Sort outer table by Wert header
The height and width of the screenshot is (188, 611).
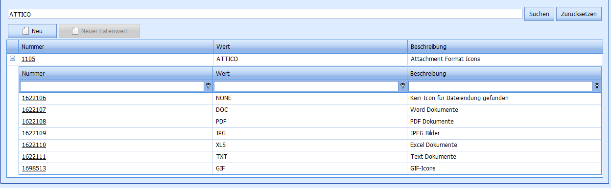coord(310,47)
